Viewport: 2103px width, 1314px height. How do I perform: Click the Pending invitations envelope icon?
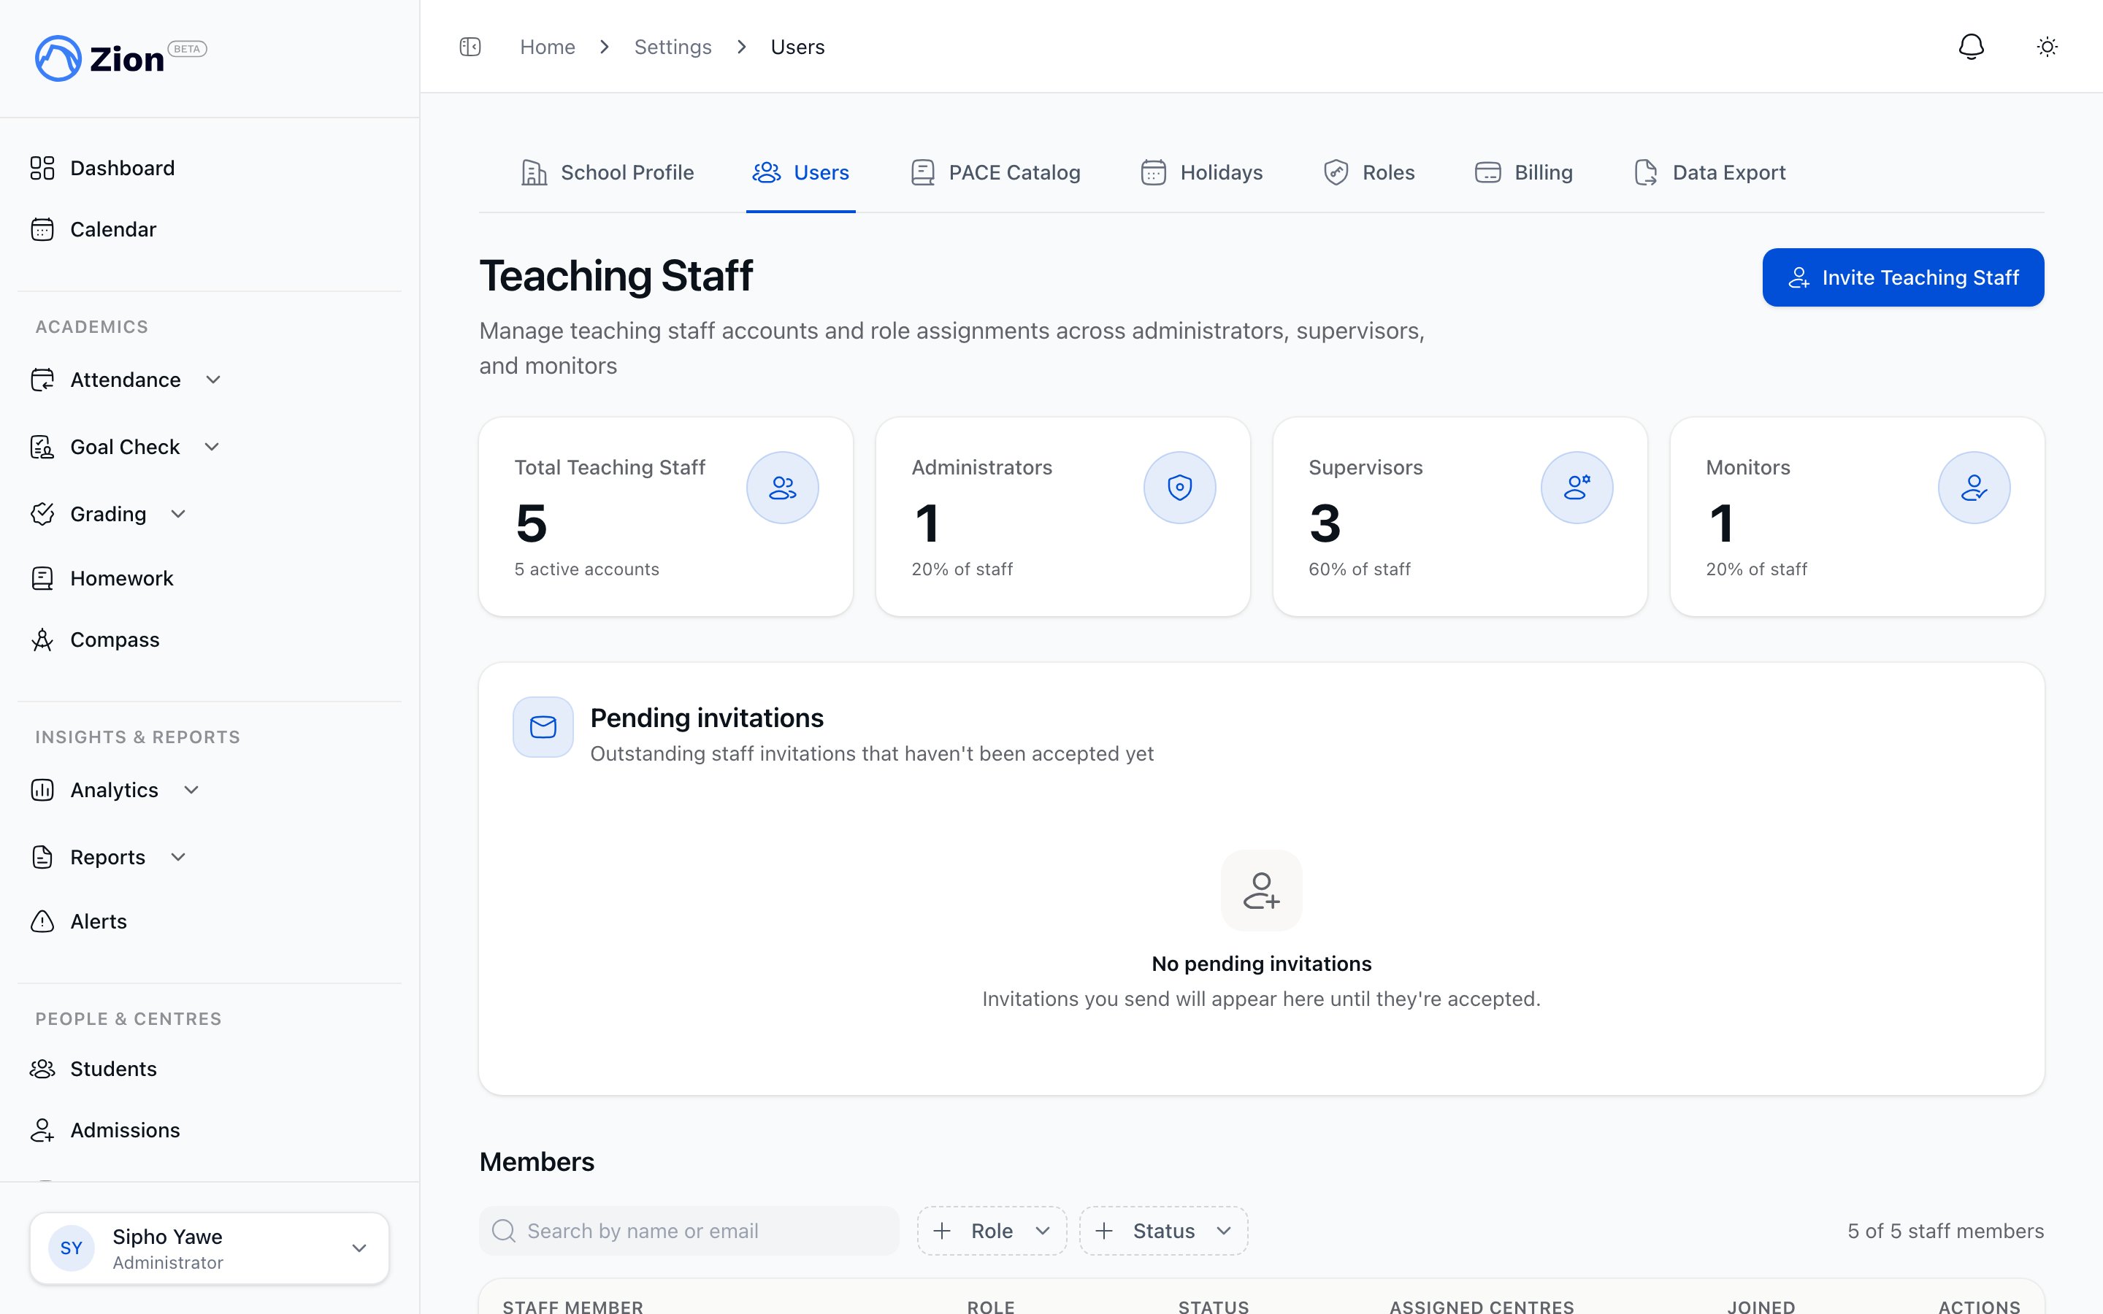tap(543, 726)
